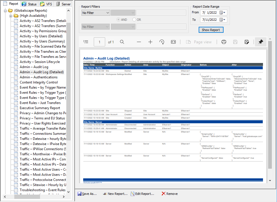
Task: Click the Show Report button
Action: click(x=211, y=30)
